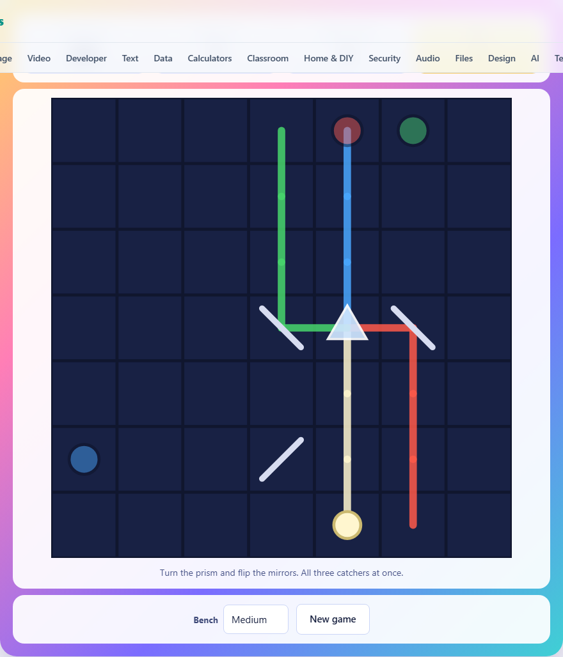The image size is (563, 657).
Task: Click the red catcher circle
Action: coord(347,131)
